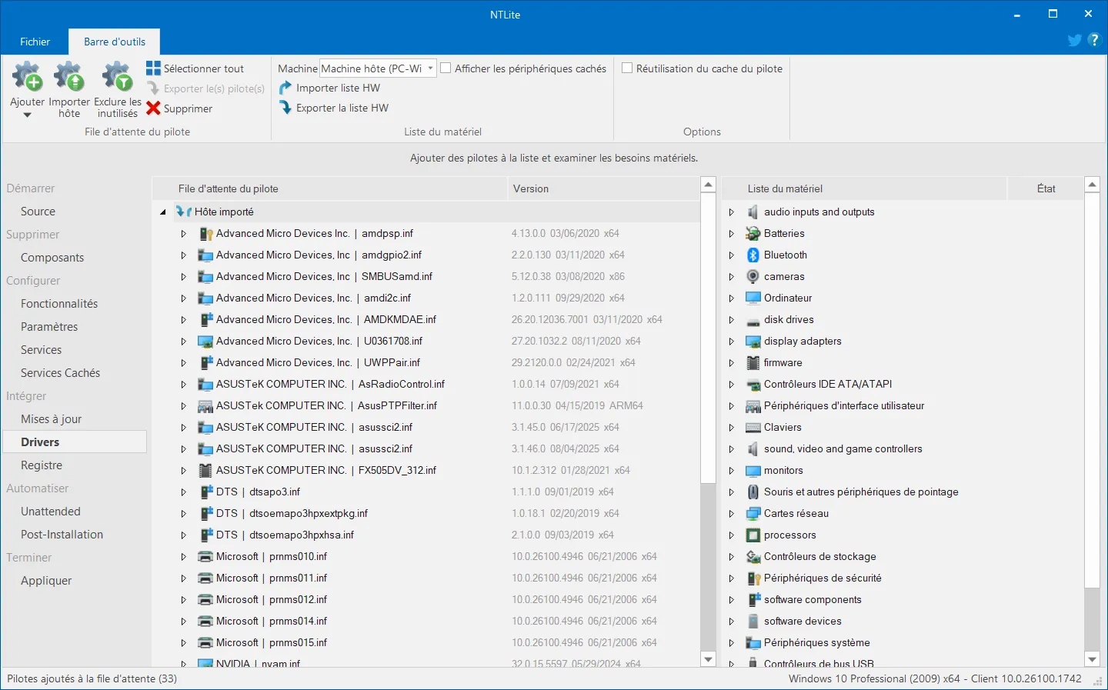Viewport: 1108px width, 690px height.
Task: Click the Cartes réseau icon
Action: pos(753,513)
